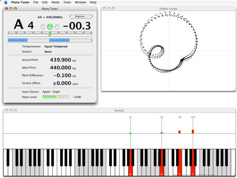Open the Apple menu
This screenshot has height=178, width=237.
click(x=6, y=2)
